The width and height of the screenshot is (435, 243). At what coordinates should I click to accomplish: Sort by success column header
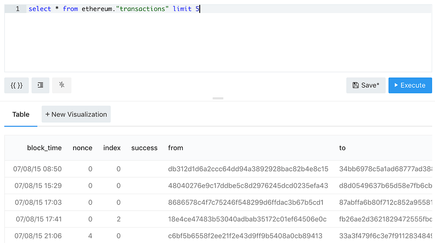pos(144,148)
